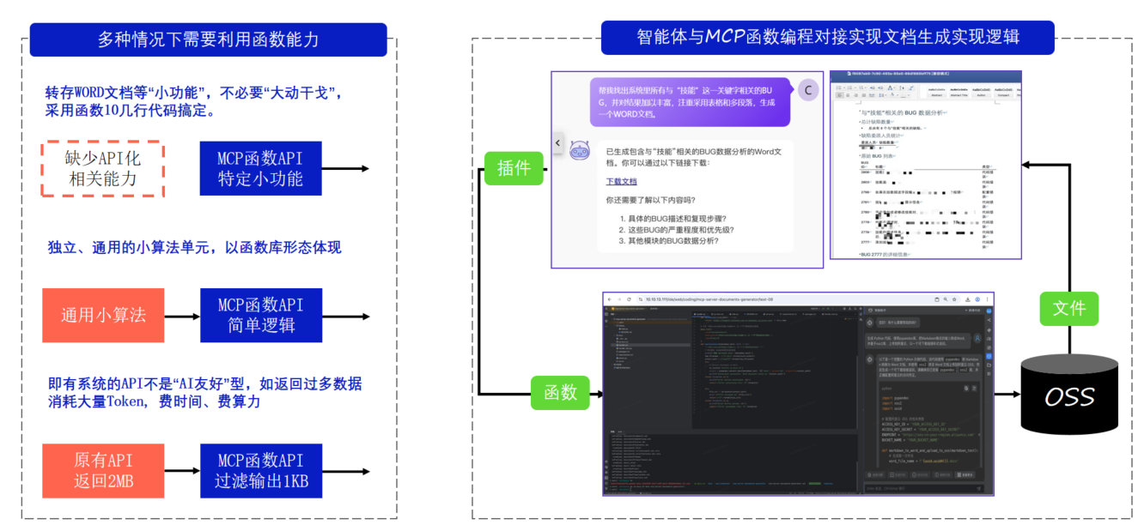The height and width of the screenshot is (525, 1138).
Task: Click the 缺少API化相关能力 dashed box
Action: tap(103, 168)
